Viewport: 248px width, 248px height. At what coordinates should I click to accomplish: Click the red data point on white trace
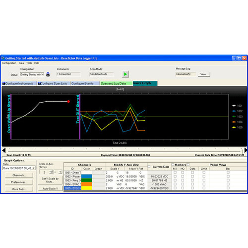coord(68,101)
